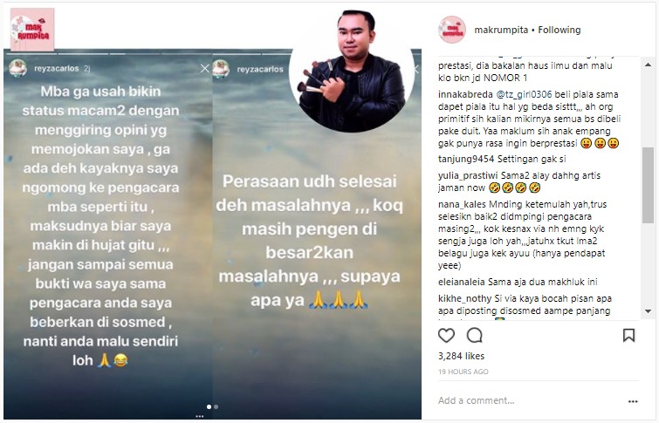The height and width of the screenshot is (423, 659).
Task: Focus the Add a comment field
Action: pyautogui.click(x=530, y=400)
